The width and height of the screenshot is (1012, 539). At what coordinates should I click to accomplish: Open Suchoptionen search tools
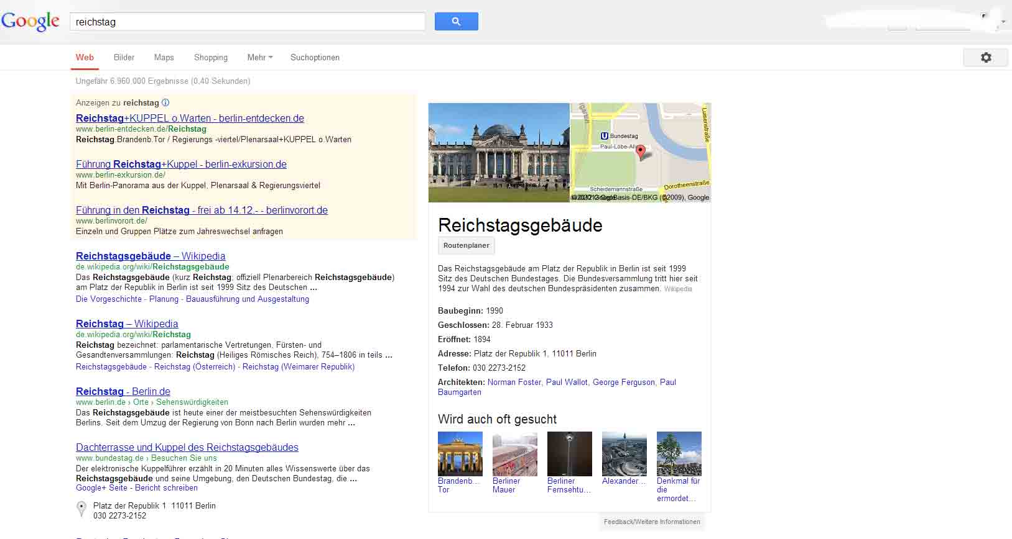click(x=315, y=57)
